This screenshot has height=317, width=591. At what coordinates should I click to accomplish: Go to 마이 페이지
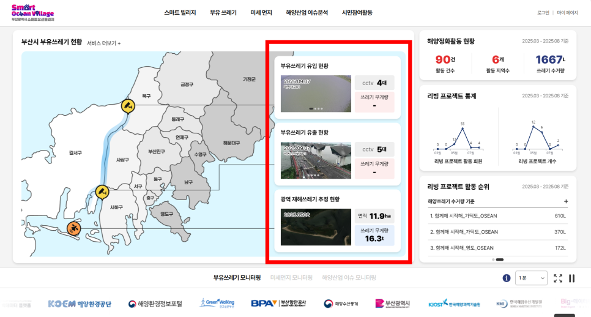tap(567, 13)
